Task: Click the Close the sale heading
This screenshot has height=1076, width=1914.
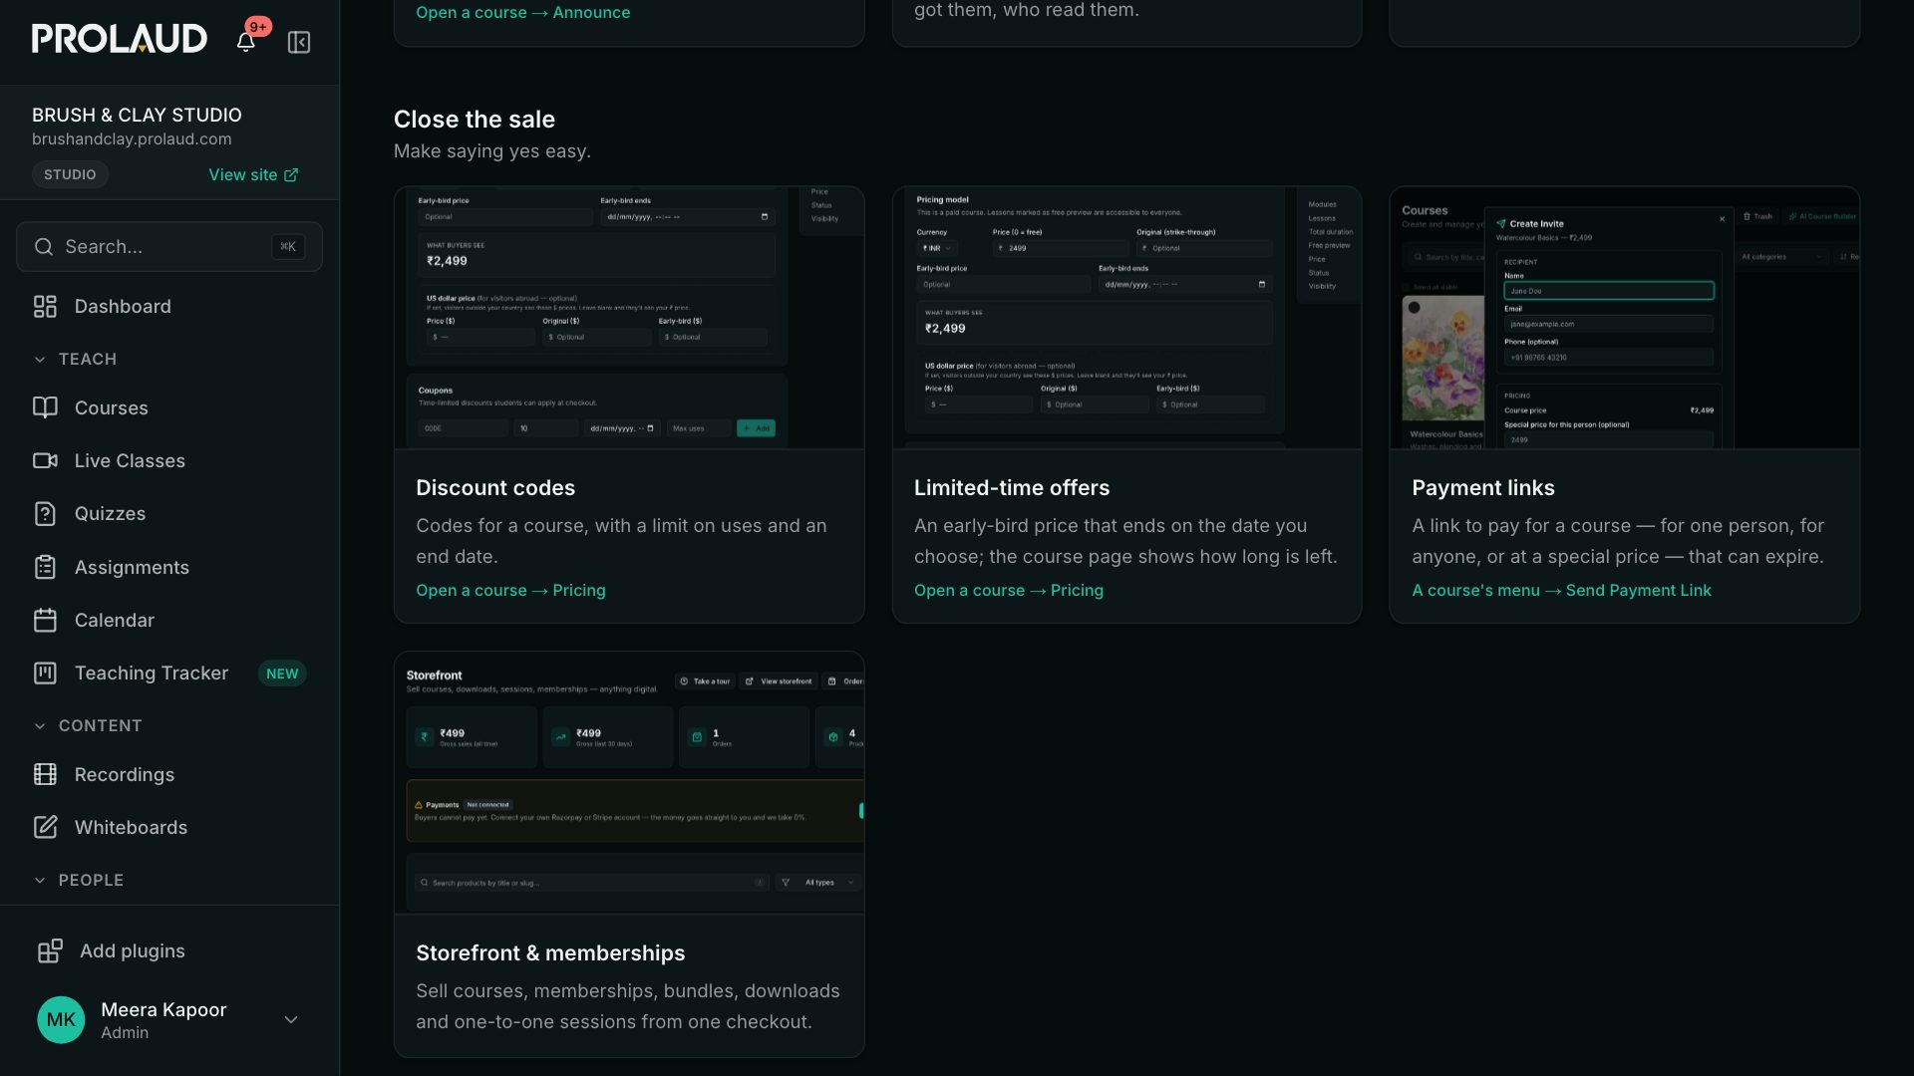Action: coord(475,120)
